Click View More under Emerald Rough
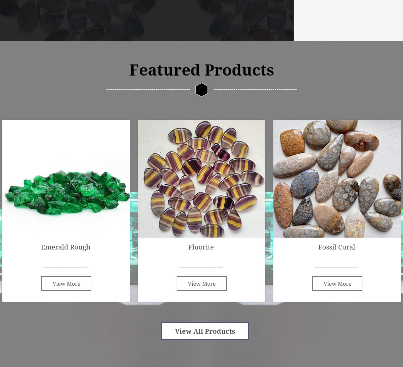 click(66, 283)
